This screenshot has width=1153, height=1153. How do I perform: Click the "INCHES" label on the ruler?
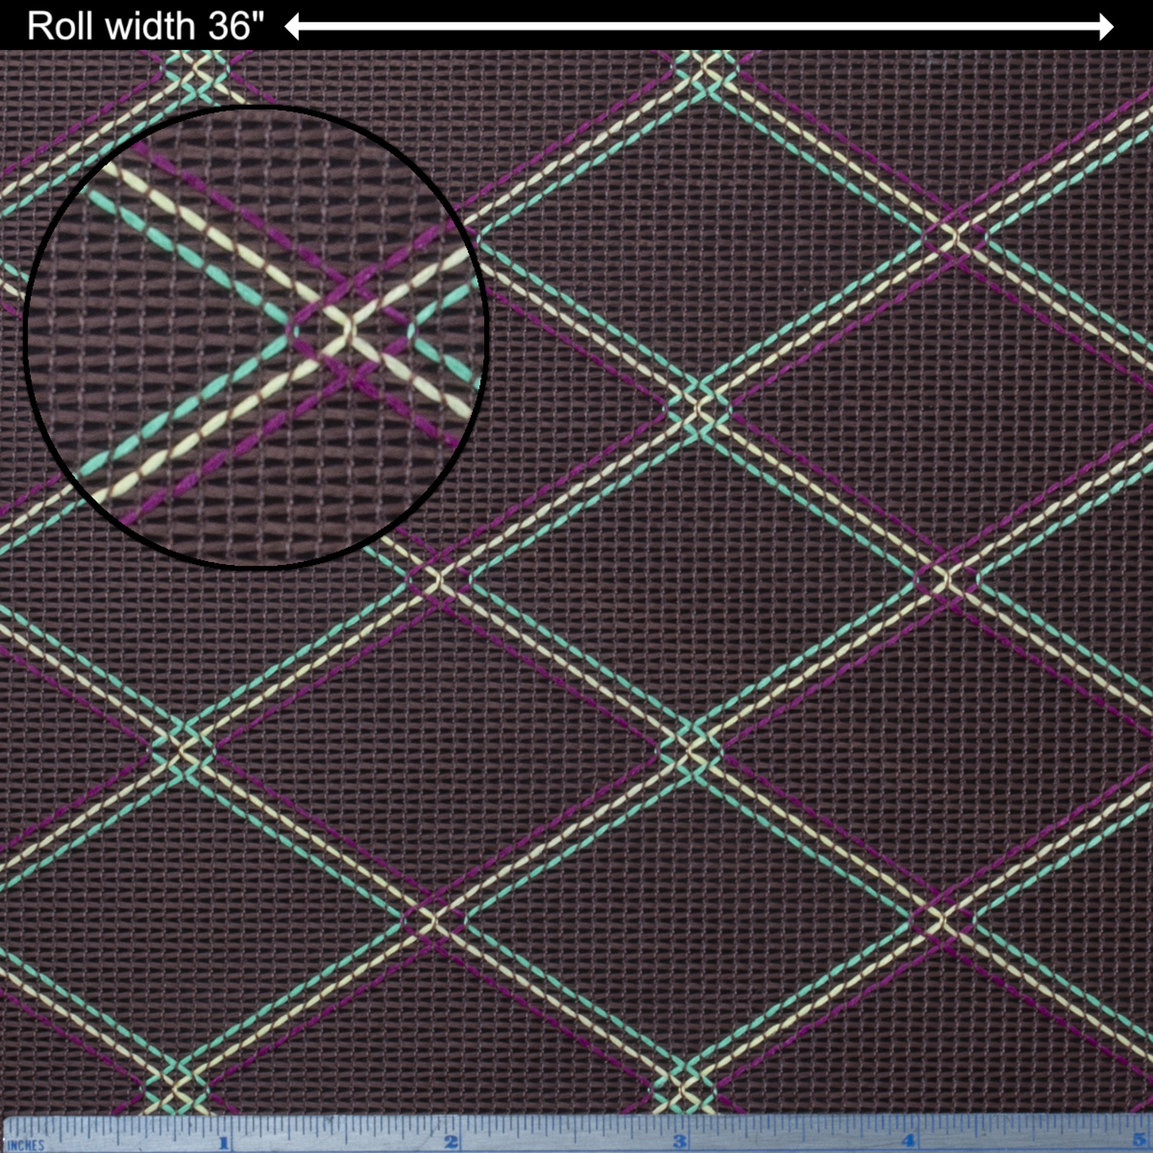[x=26, y=1145]
